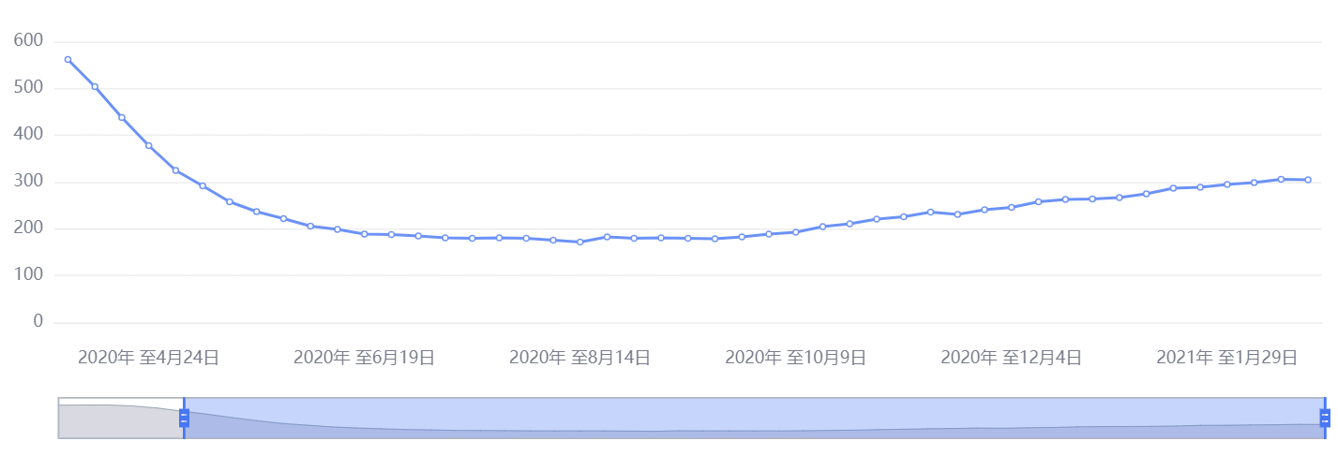Click the 500 y-axis label
Viewport: 1338px width, 456px height.
coord(29,87)
